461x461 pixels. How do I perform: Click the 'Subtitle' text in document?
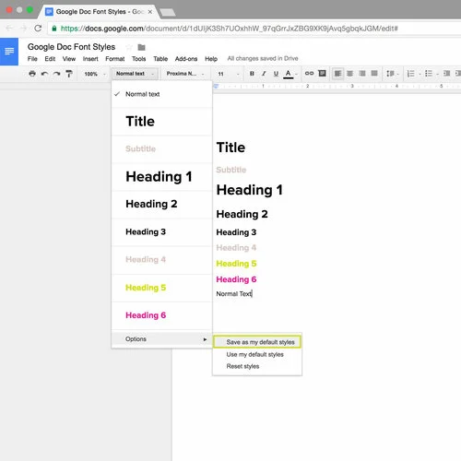231,170
